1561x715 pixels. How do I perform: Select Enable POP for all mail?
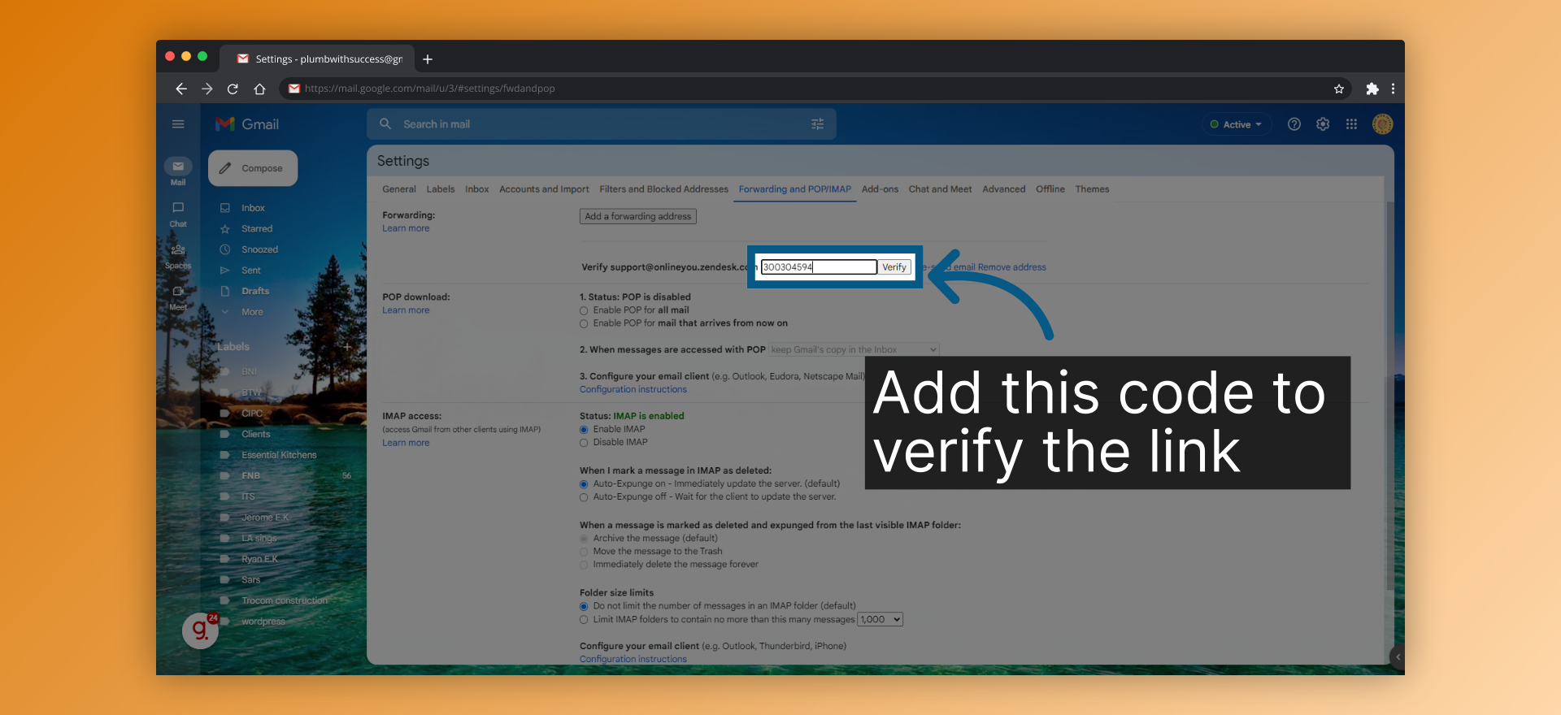pos(584,310)
